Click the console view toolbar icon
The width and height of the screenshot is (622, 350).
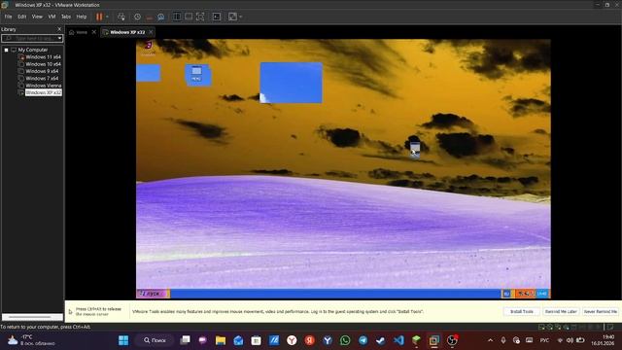tap(189, 17)
